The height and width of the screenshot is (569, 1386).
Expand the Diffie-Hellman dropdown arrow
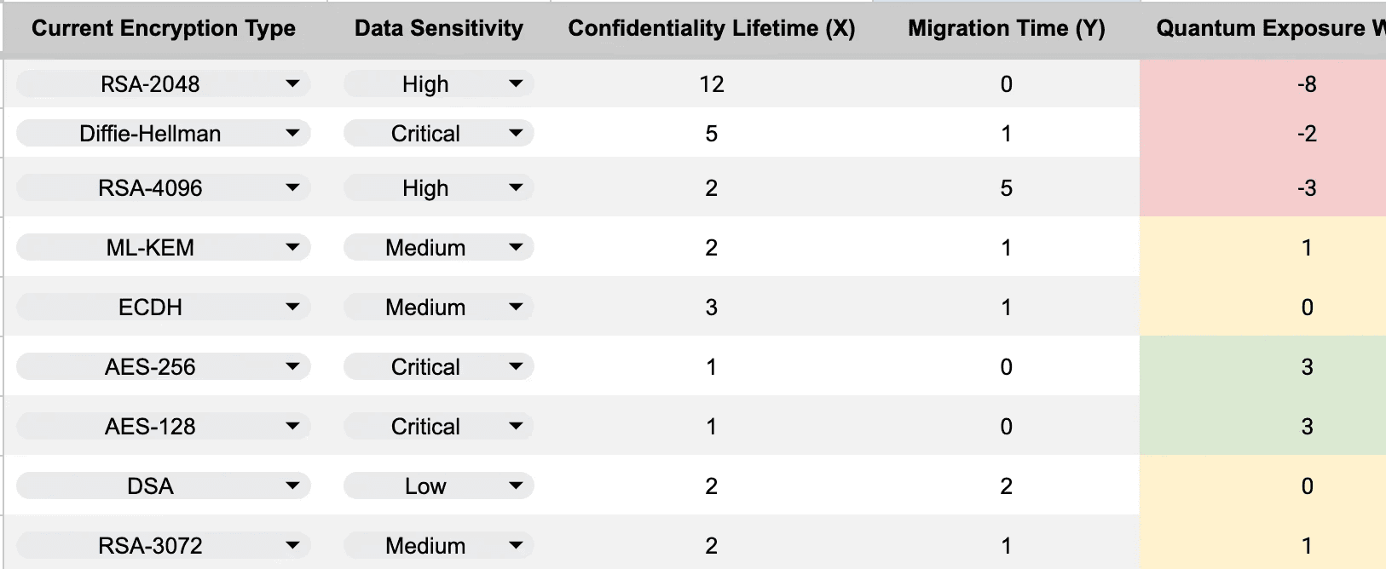(292, 134)
